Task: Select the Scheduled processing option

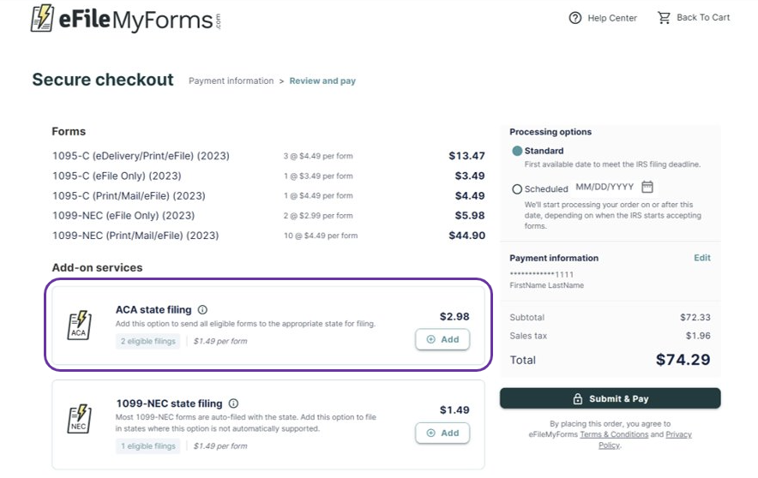Action: 517,189
